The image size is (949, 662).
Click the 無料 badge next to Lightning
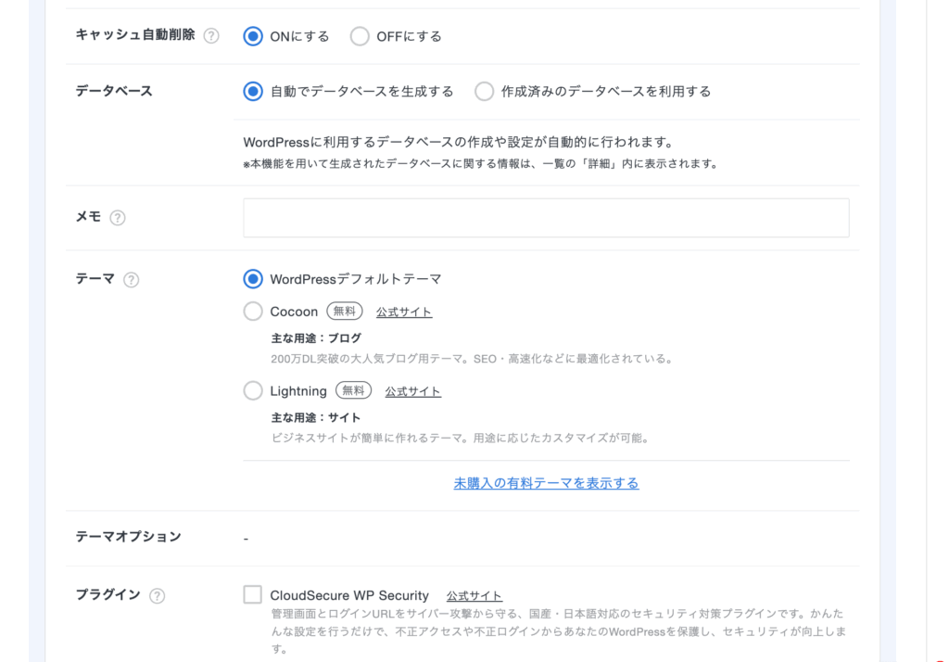pos(354,390)
